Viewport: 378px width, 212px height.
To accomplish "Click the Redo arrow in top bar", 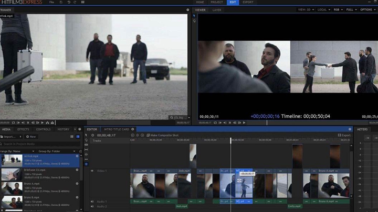I will coord(75,2).
